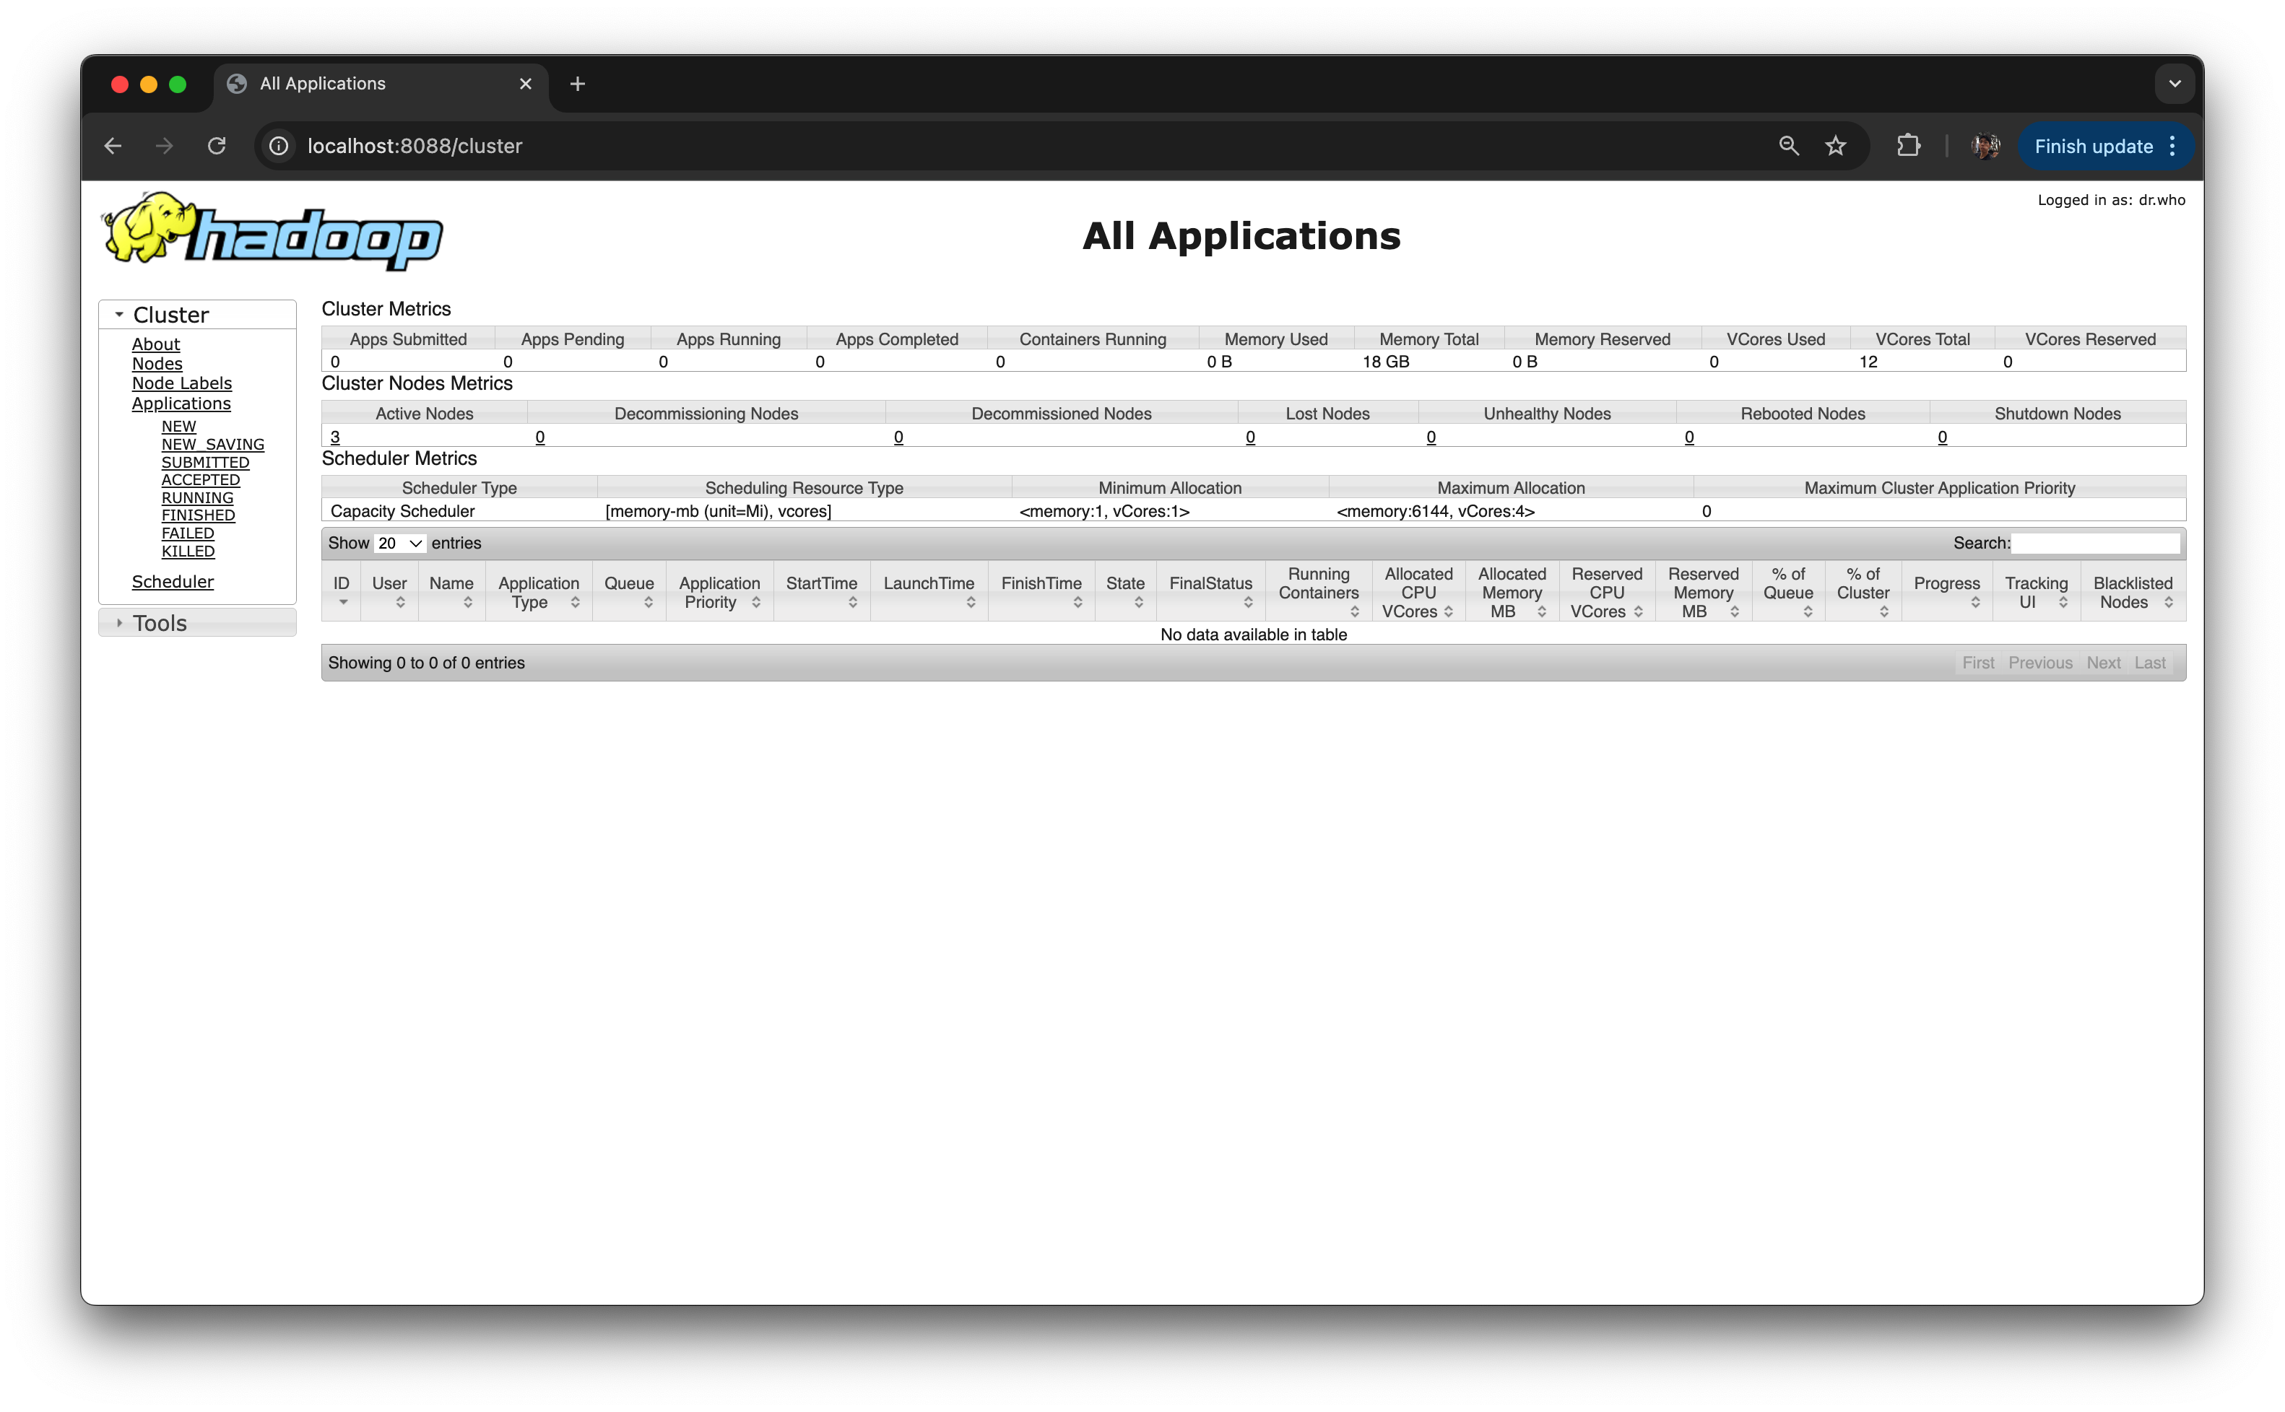Open the Show entries count dropdown
The width and height of the screenshot is (2285, 1412).
tap(400, 544)
